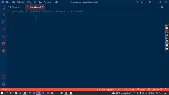
Task: Click the red record button in recorder widget
Action: (x=167, y=31)
